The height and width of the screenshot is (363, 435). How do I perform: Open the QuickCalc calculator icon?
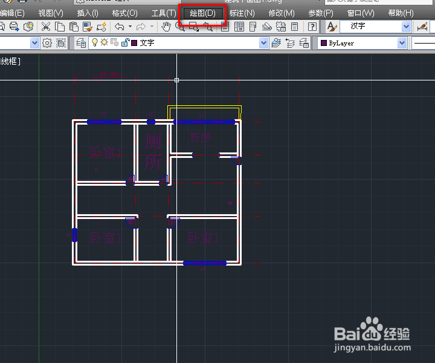point(295,27)
